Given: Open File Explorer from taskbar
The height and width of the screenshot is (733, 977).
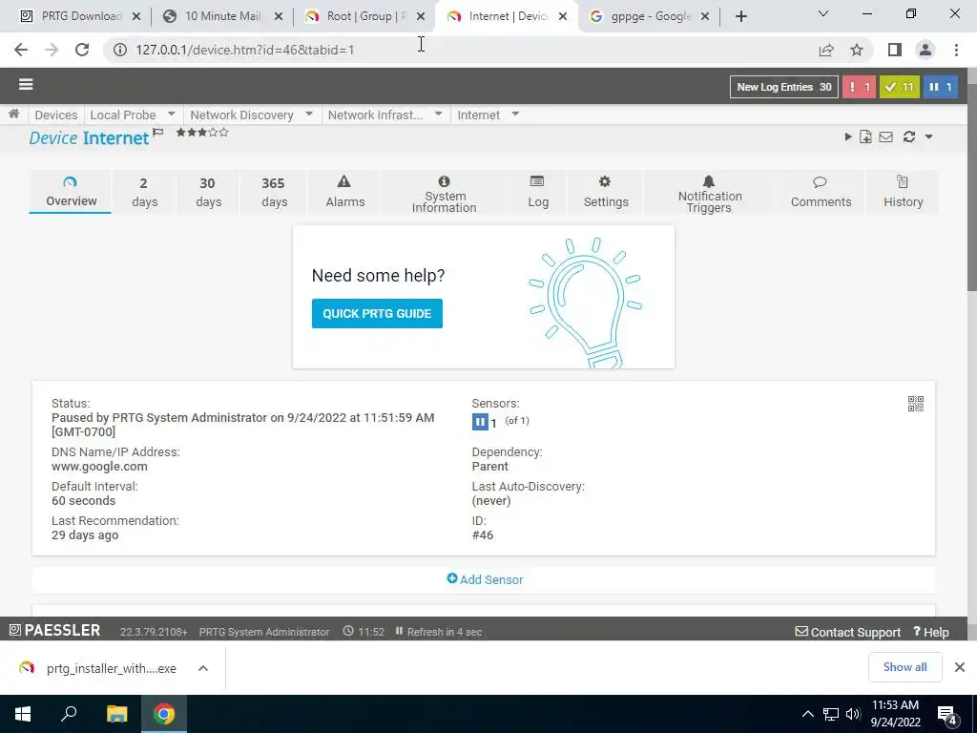Looking at the screenshot, I should pyautogui.click(x=116, y=714).
